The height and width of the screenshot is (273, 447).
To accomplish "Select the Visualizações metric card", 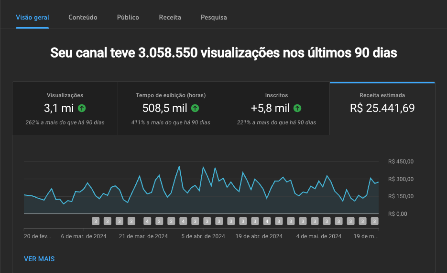I will (x=65, y=108).
